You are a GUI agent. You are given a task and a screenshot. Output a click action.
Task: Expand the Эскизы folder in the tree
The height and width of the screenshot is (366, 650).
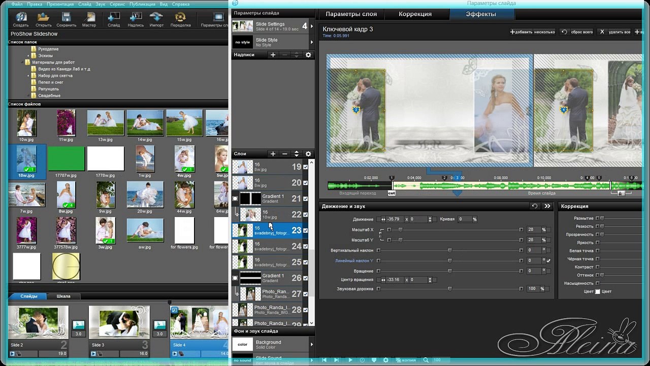click(x=28, y=55)
